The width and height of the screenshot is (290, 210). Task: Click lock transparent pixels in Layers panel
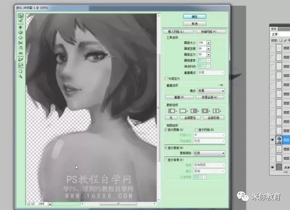coord(281,40)
